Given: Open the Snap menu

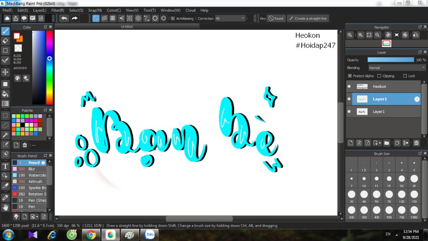Looking at the screenshot, I should (x=95, y=10).
